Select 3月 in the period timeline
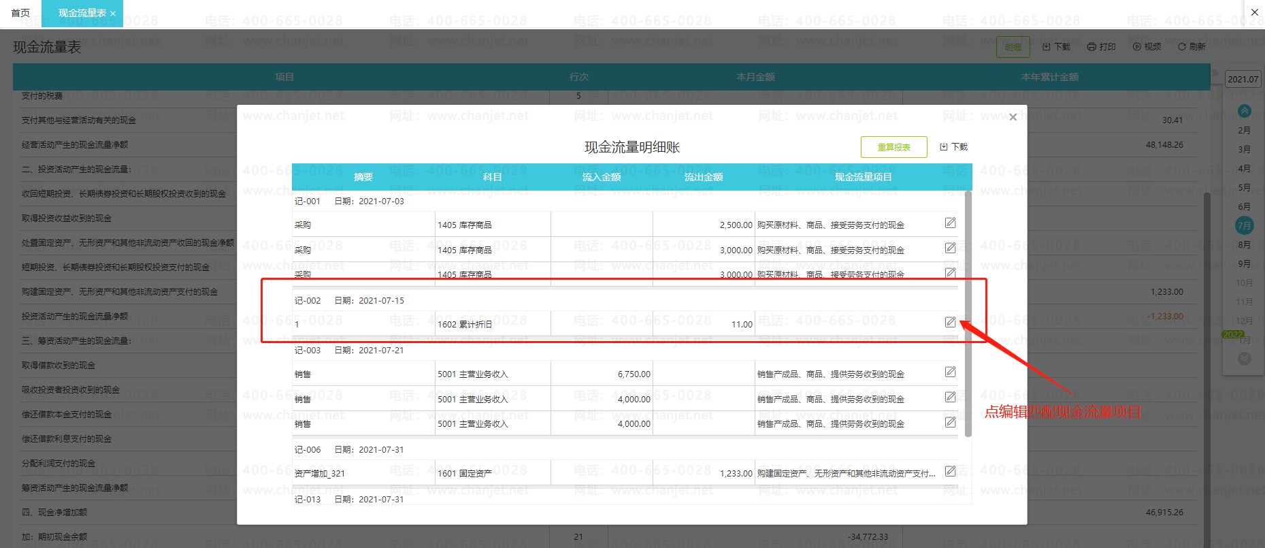This screenshot has height=548, width=1265. (1244, 149)
